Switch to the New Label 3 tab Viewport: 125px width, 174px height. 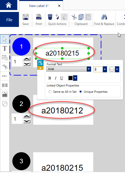click(39, 6)
